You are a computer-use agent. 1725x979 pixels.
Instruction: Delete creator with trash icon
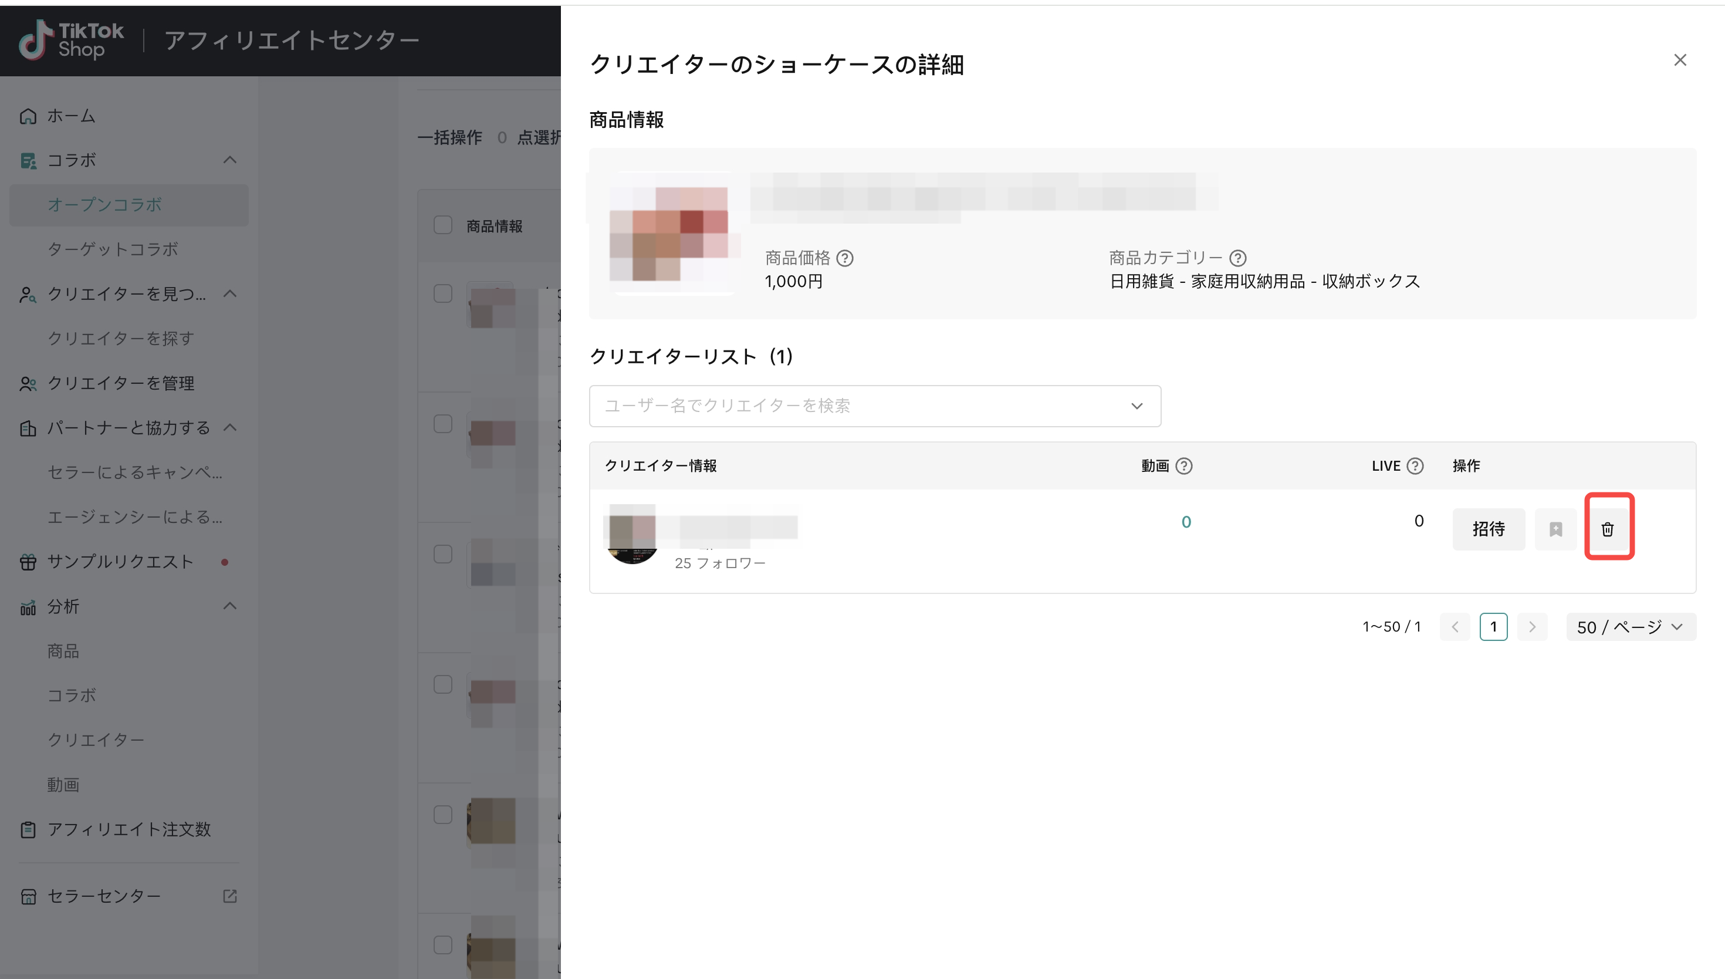[x=1608, y=529]
